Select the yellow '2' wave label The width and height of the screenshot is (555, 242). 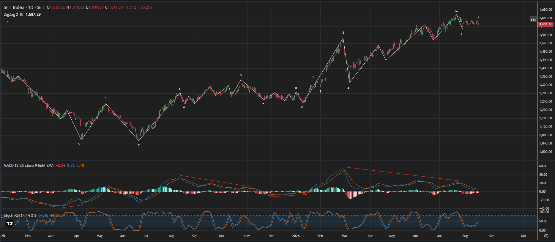478,17
